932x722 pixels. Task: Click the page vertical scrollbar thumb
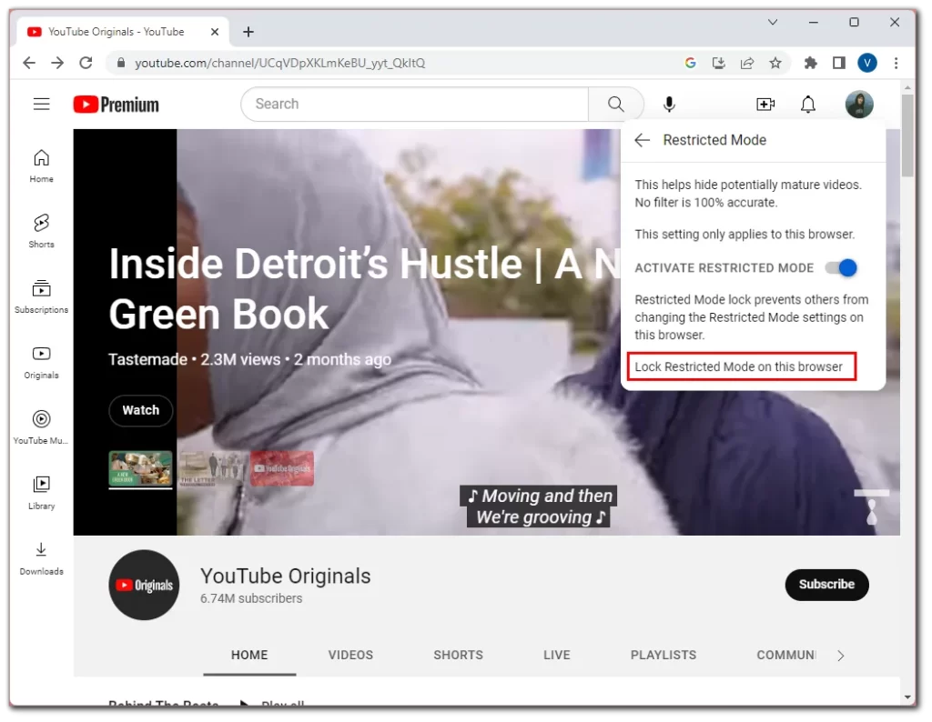coord(907,135)
